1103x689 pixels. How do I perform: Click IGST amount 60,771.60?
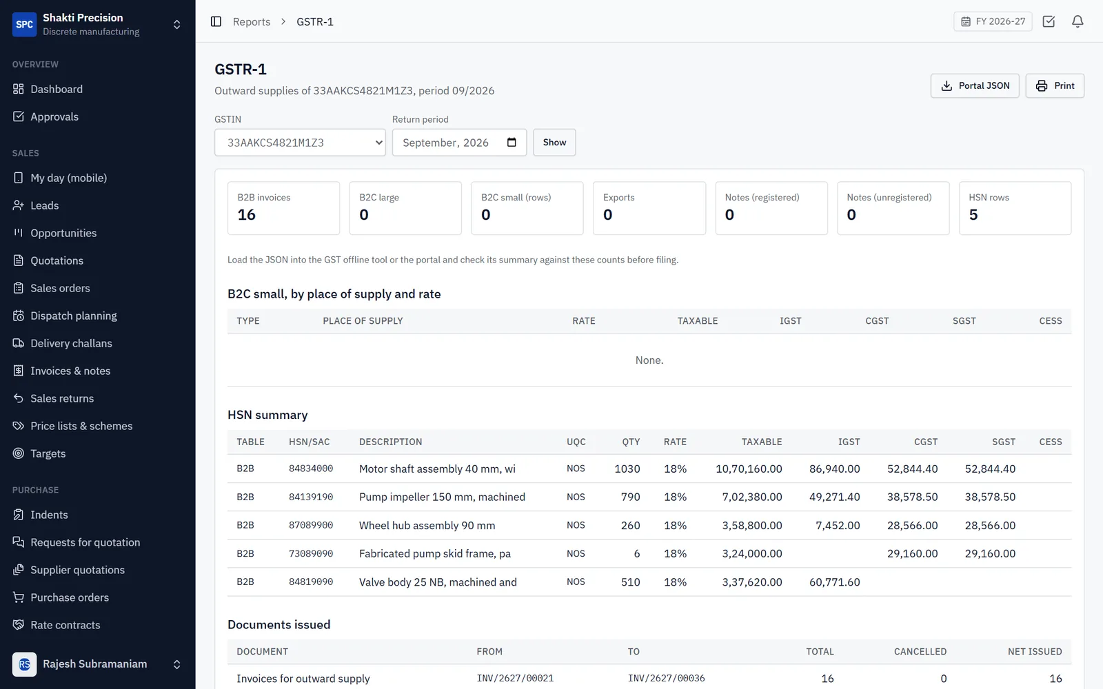click(834, 582)
